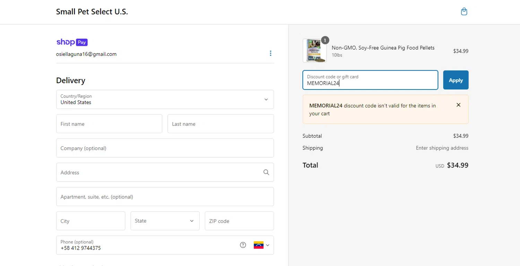Click the Shop Pay logo
The image size is (520, 266).
coord(72,42)
